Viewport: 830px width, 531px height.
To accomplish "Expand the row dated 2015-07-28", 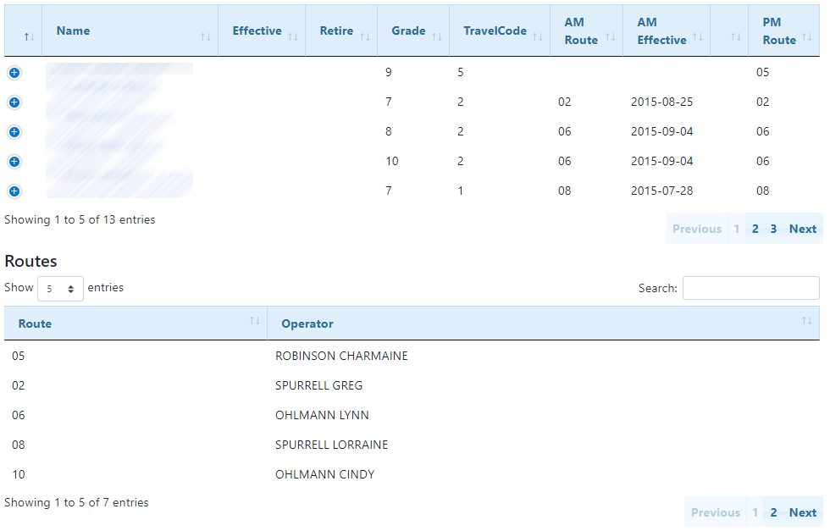I will point(14,191).
